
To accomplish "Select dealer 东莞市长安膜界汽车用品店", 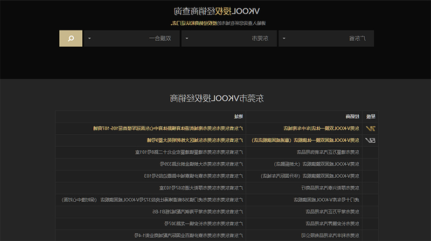I will [x=332, y=223].
